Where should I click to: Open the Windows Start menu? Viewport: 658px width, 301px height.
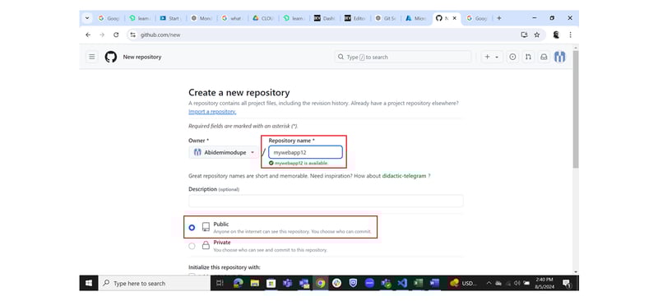89,284
